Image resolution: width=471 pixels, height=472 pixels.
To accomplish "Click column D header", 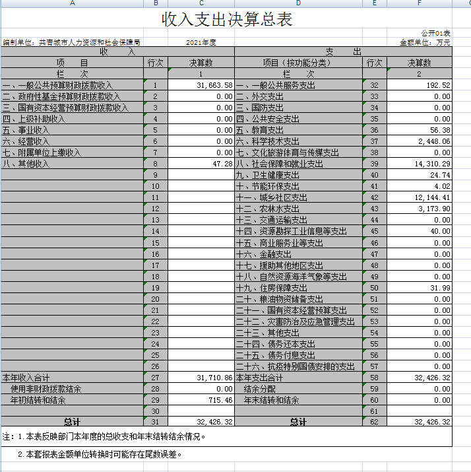I will [298, 3].
